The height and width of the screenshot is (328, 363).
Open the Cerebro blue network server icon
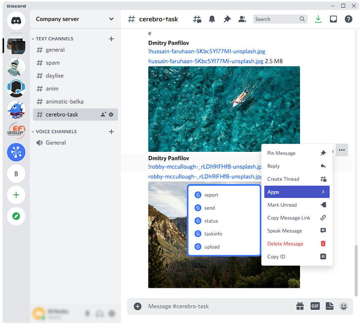[x=16, y=152]
